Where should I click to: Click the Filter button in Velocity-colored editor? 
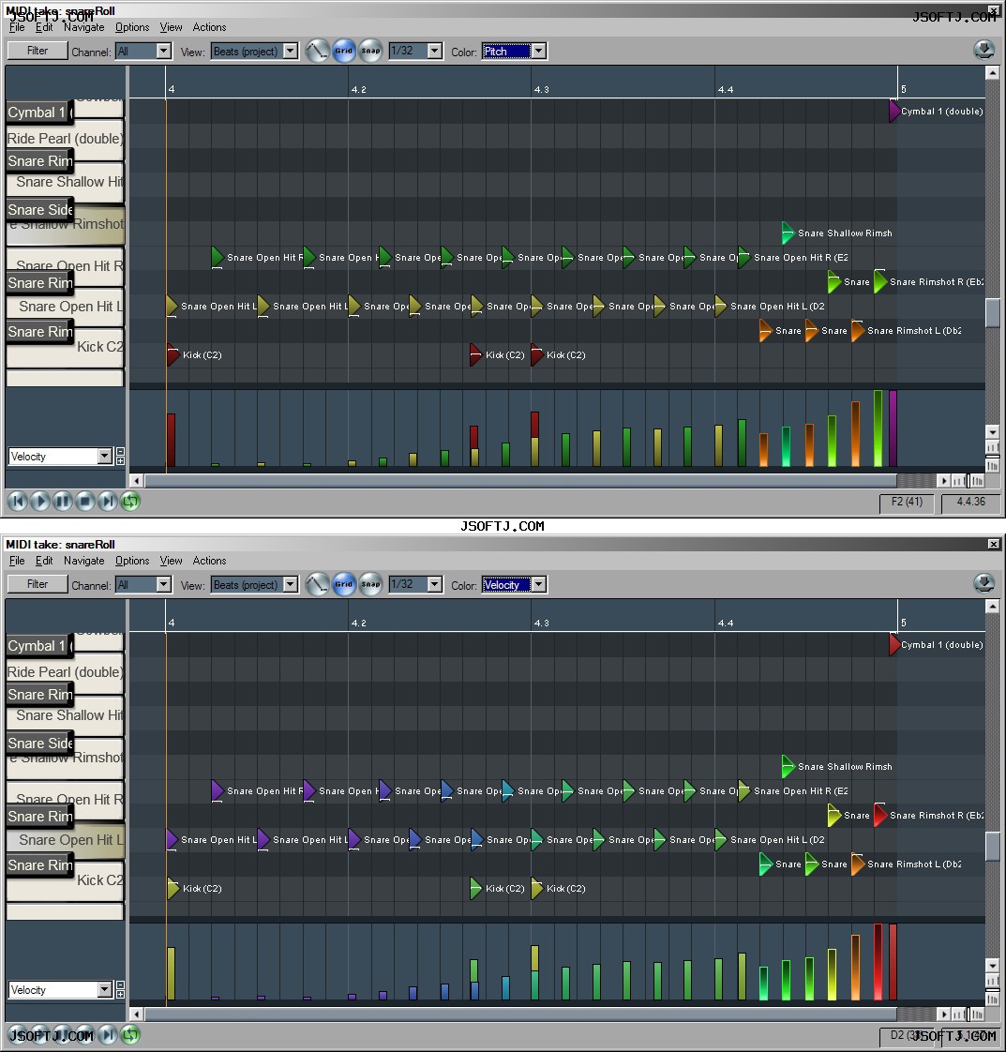pos(38,584)
